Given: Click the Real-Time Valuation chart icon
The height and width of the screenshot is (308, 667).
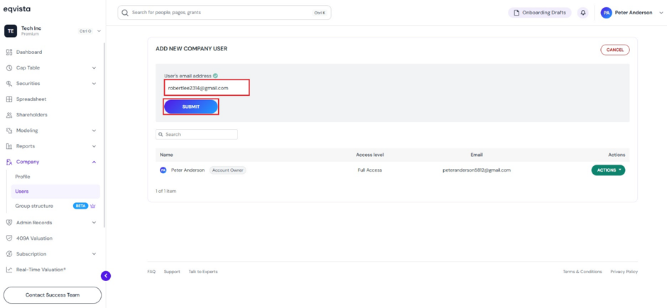Looking at the screenshot, I should coord(9,270).
